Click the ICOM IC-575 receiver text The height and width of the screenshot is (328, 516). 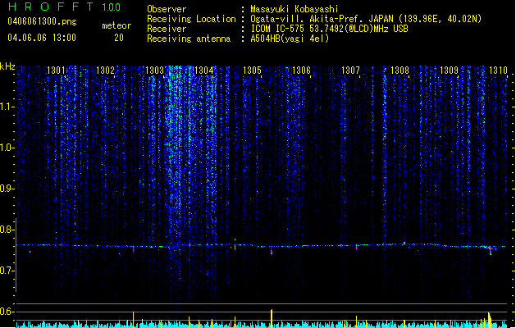tap(330, 29)
